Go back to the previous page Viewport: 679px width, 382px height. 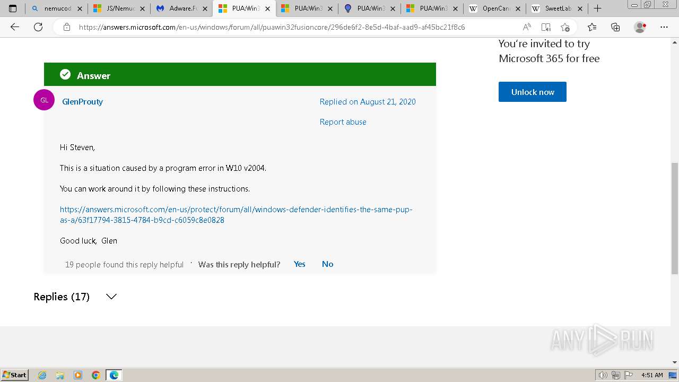[15, 27]
